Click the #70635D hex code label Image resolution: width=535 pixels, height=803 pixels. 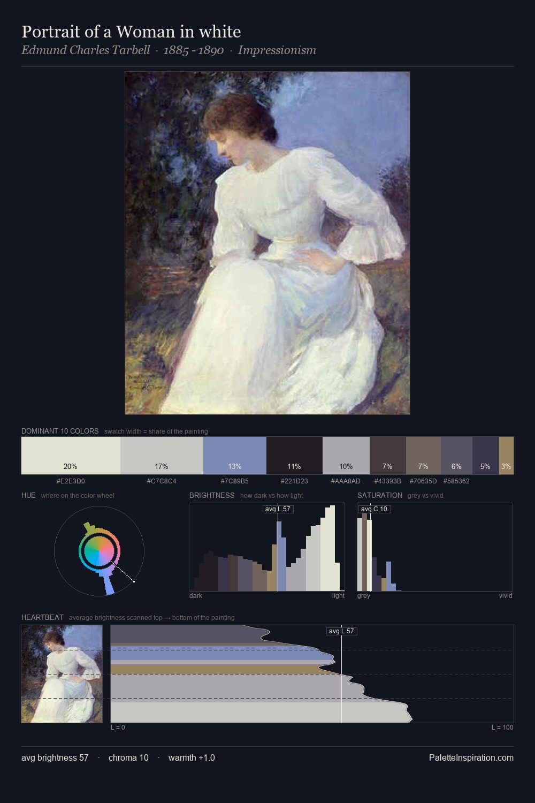[423, 481]
